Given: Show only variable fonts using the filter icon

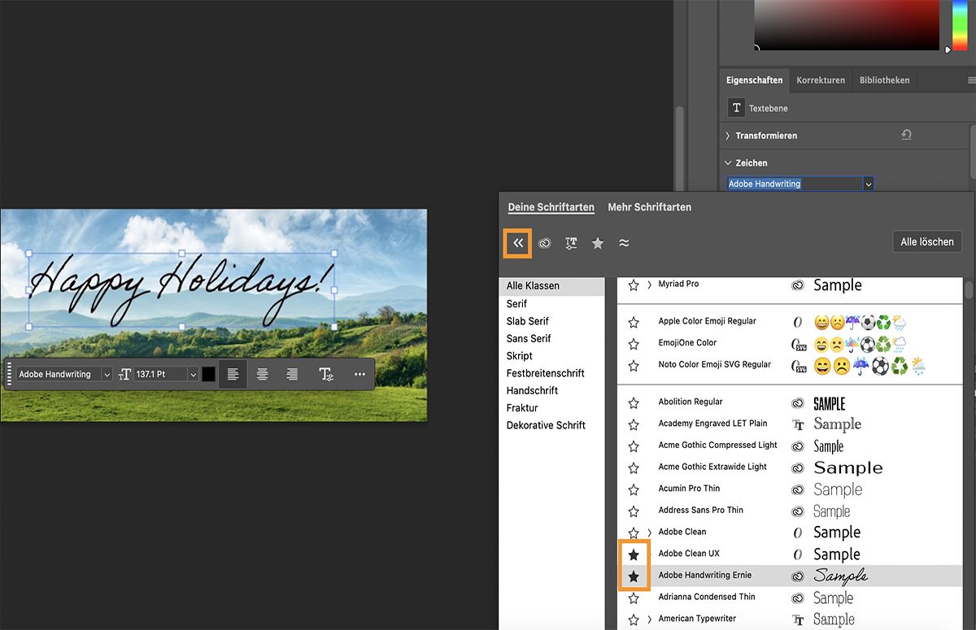Looking at the screenshot, I should point(571,243).
